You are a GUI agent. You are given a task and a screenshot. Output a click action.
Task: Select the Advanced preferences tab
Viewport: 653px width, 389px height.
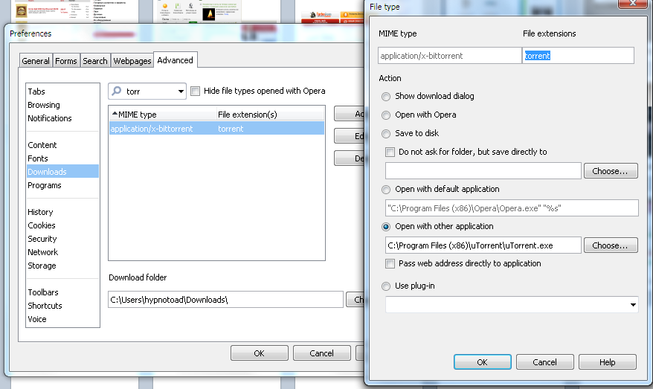point(175,60)
